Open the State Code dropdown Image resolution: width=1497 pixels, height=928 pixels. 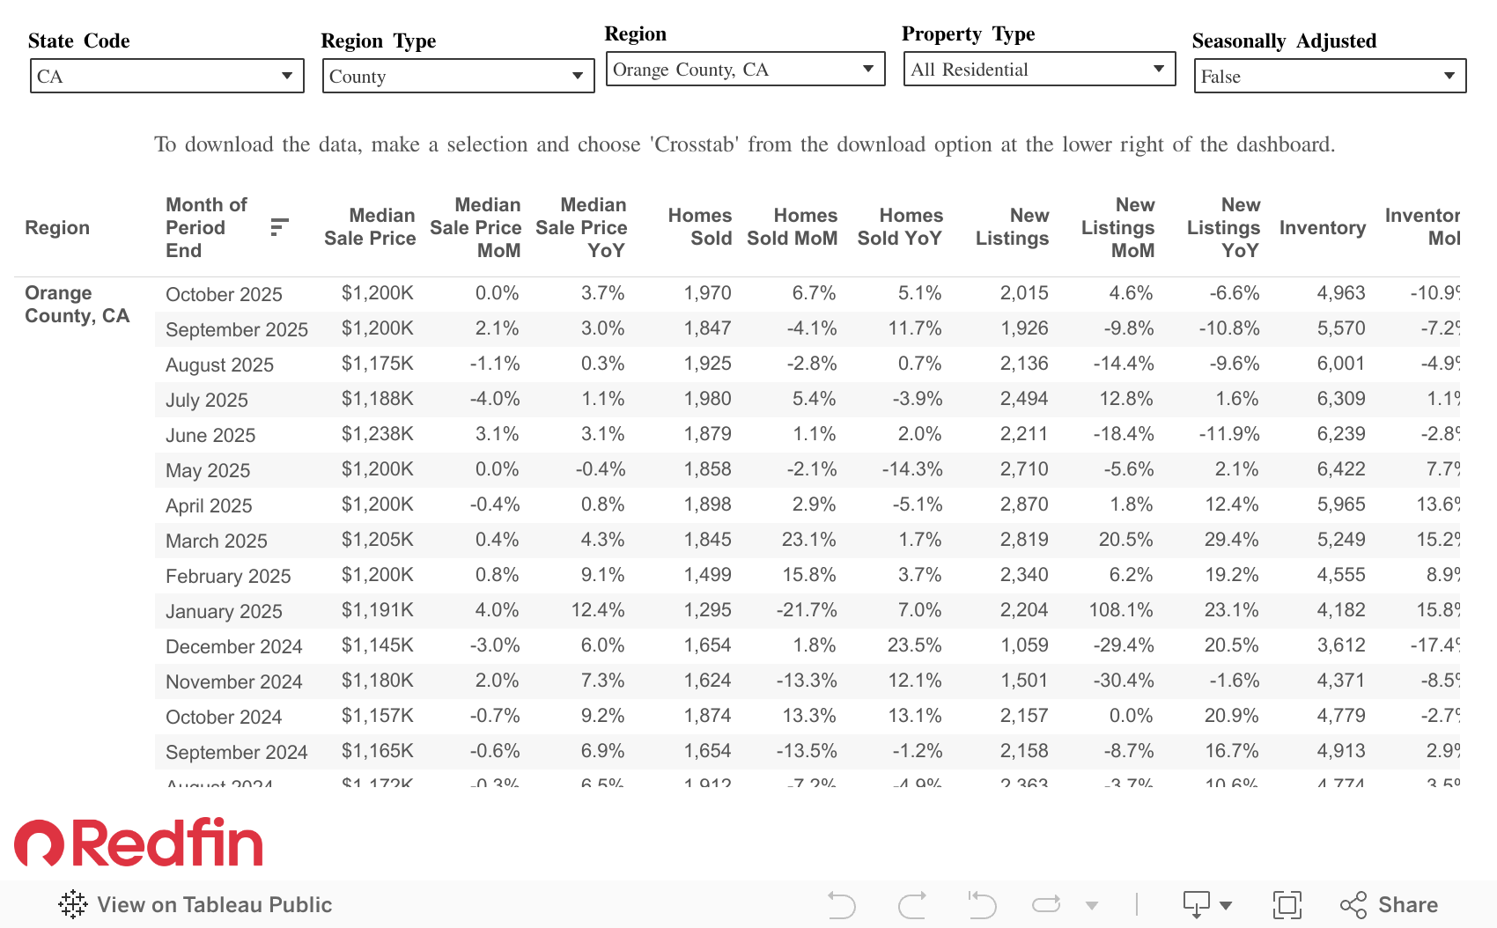[x=166, y=76]
